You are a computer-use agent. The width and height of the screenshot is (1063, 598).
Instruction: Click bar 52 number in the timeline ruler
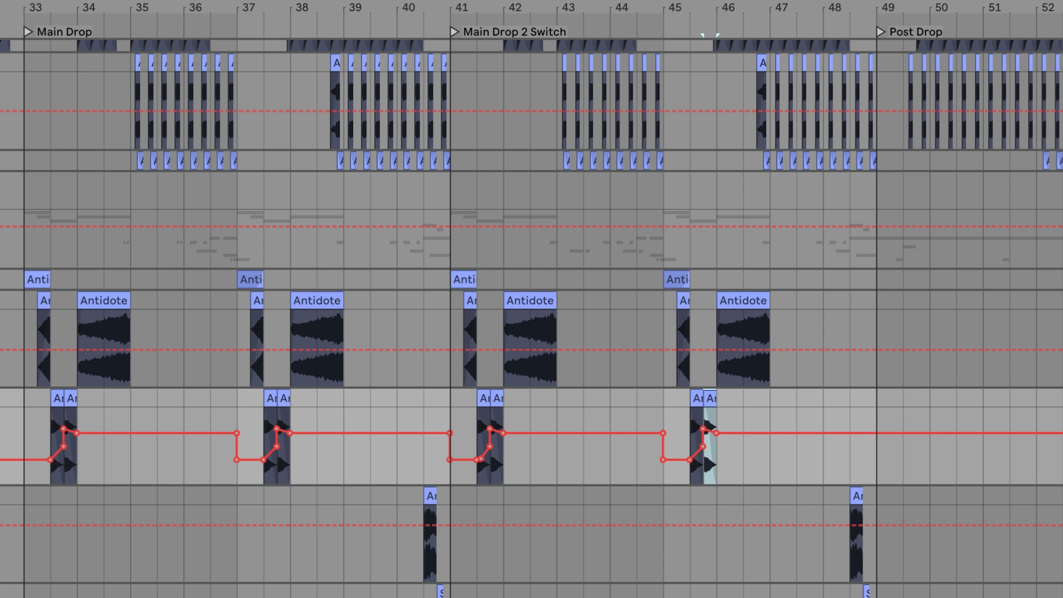coord(1048,8)
